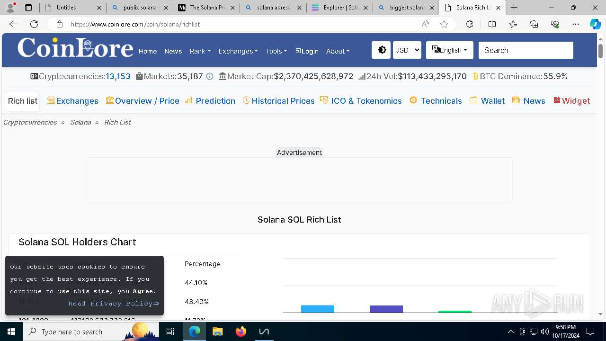Go to Home in site navigation

[148, 51]
